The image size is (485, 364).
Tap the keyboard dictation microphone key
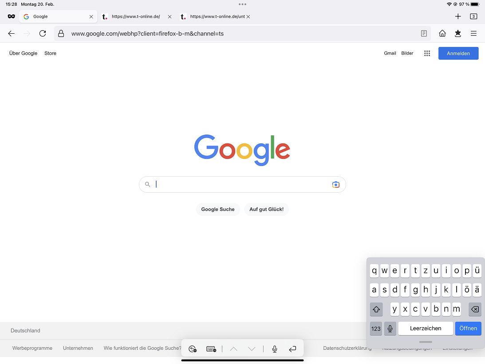pyautogui.click(x=390, y=328)
